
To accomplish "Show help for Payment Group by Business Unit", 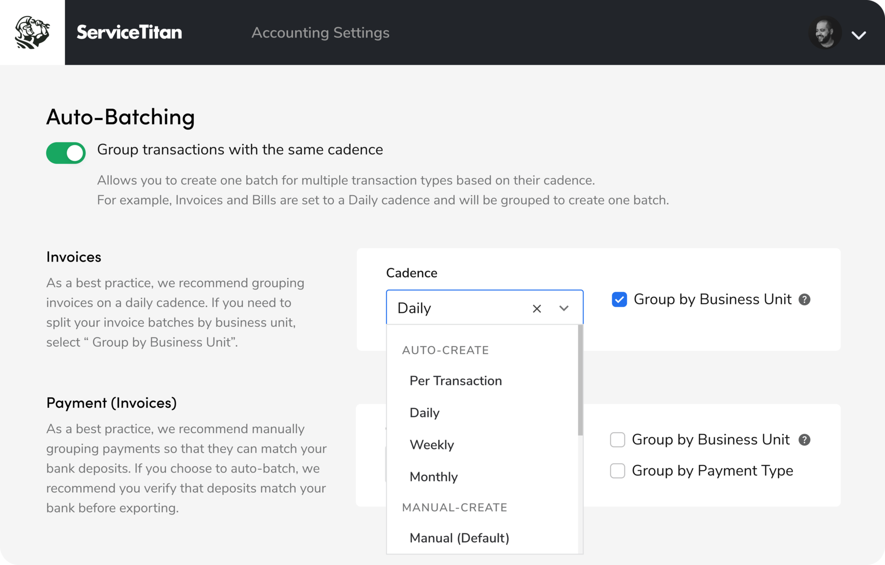I will 804,440.
